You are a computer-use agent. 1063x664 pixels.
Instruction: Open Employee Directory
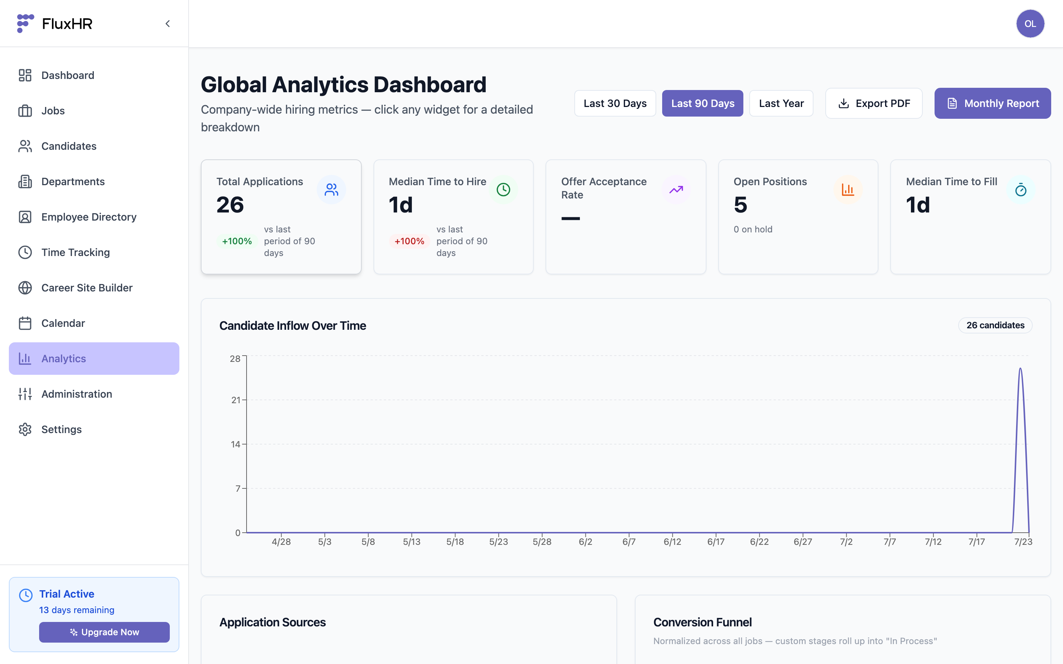94,217
